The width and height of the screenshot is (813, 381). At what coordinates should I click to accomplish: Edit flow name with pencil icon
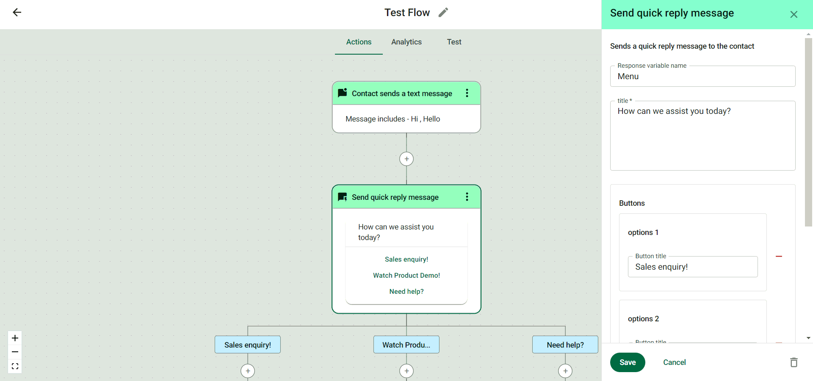(443, 13)
